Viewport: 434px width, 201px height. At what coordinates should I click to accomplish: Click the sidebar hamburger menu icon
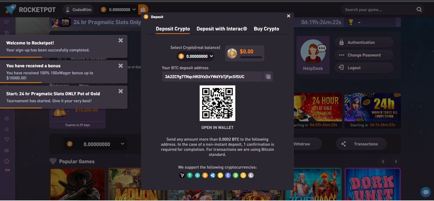7,22
